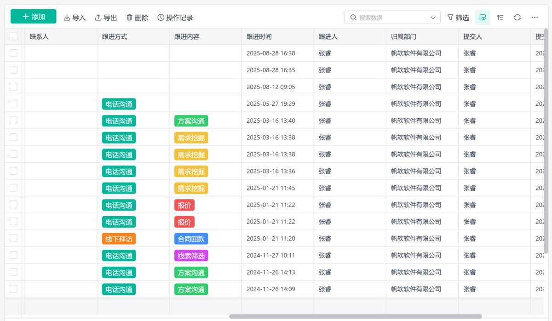Click the 导入 (Import) toolbar icon

[x=67, y=17]
